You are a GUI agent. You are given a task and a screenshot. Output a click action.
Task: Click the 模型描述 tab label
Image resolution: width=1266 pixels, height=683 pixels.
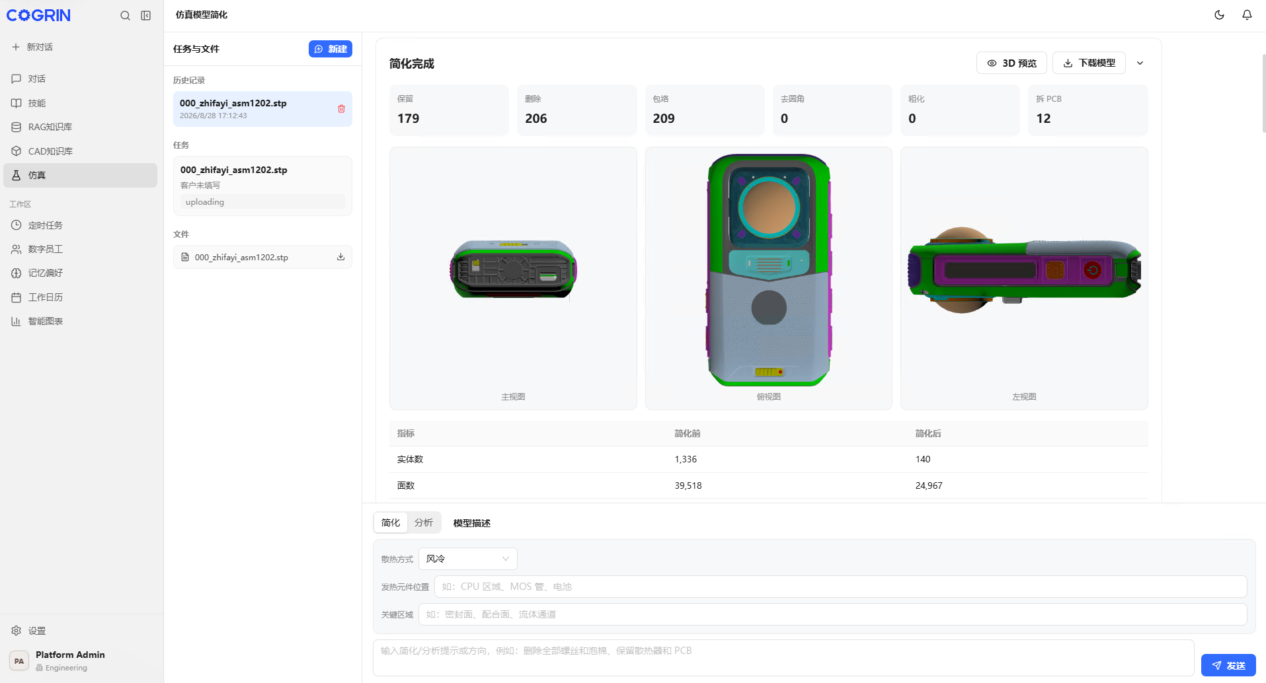(472, 523)
